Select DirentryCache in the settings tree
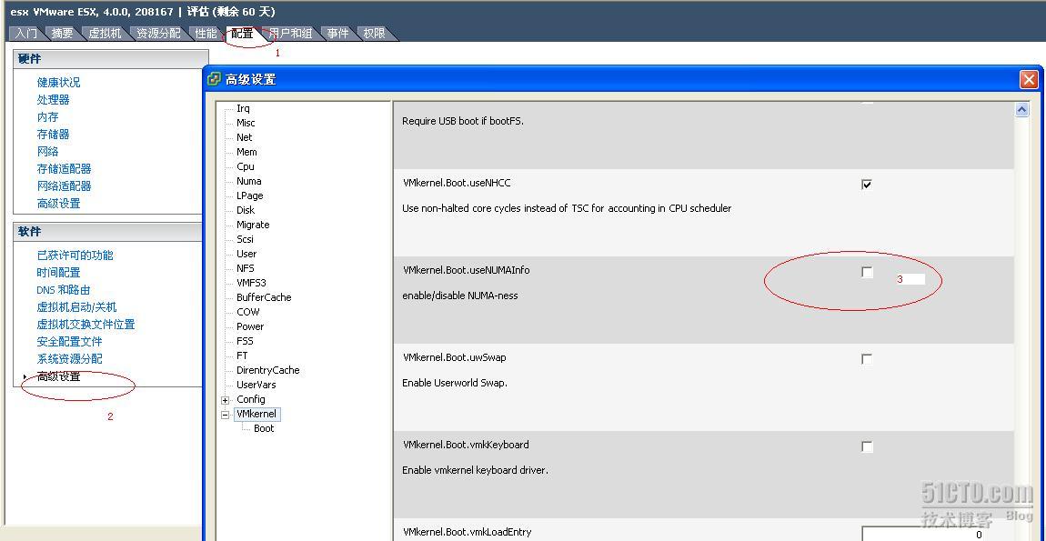 point(267,370)
